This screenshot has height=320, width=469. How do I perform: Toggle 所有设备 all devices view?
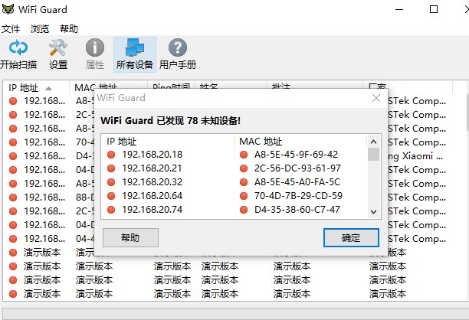coord(135,54)
